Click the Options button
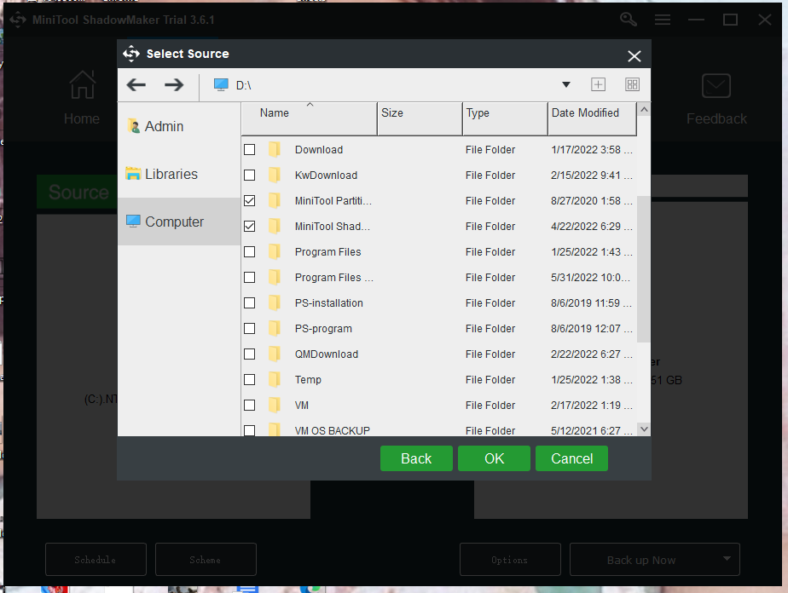The height and width of the screenshot is (593, 788). (x=510, y=560)
